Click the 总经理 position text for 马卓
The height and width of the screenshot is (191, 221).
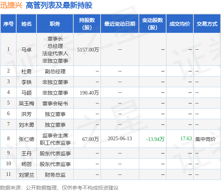pyautogui.click(x=55, y=46)
